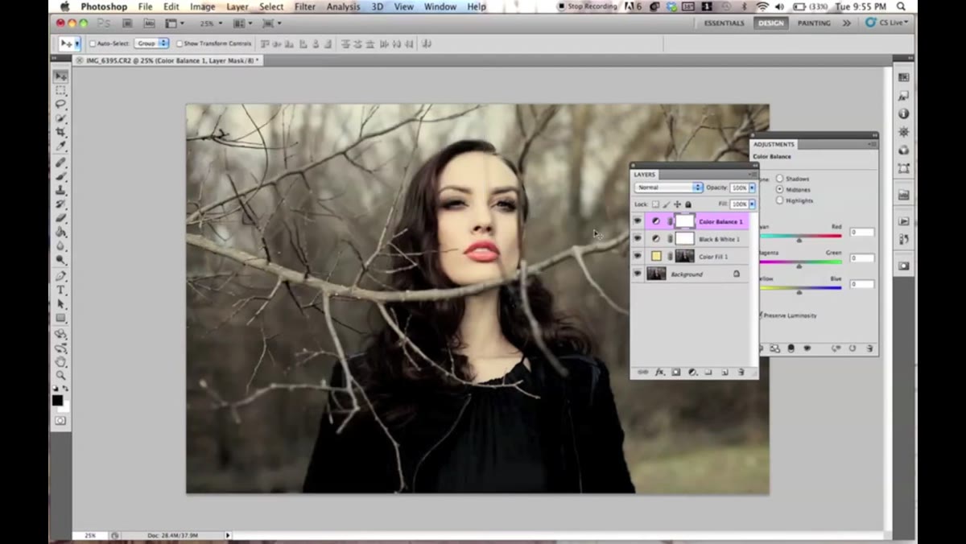Open the layer Opacity slider arrow
966x544 pixels.
tap(752, 188)
